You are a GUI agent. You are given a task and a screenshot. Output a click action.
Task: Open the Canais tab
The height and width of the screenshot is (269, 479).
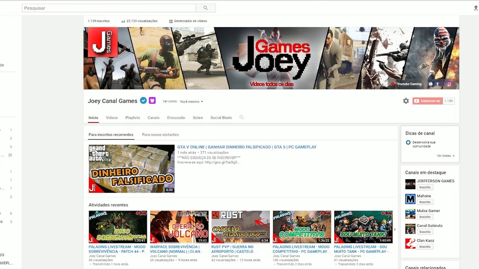153,118
